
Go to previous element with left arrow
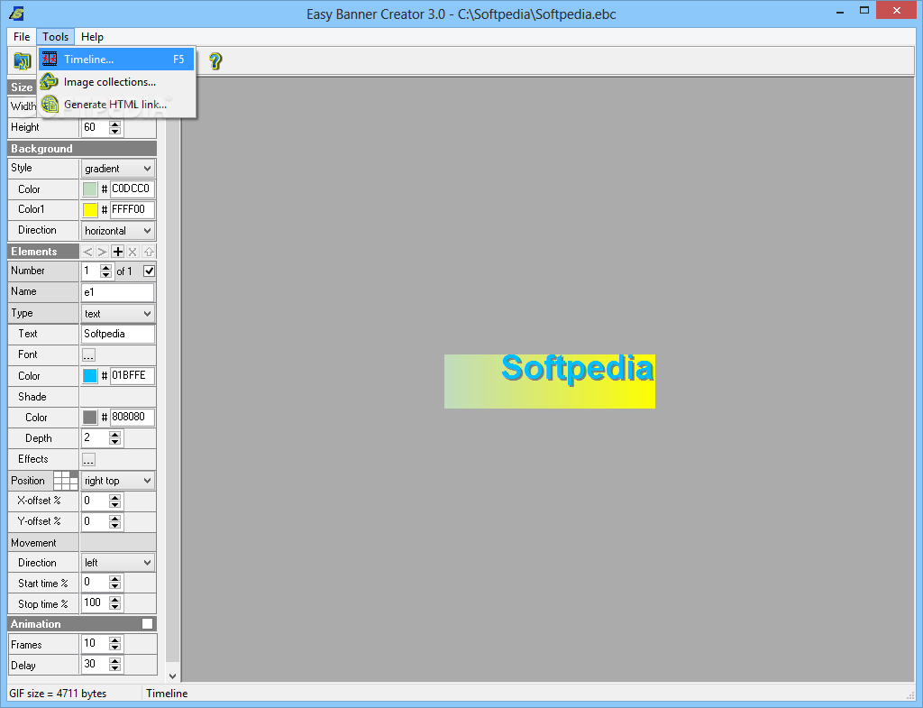pyautogui.click(x=87, y=253)
